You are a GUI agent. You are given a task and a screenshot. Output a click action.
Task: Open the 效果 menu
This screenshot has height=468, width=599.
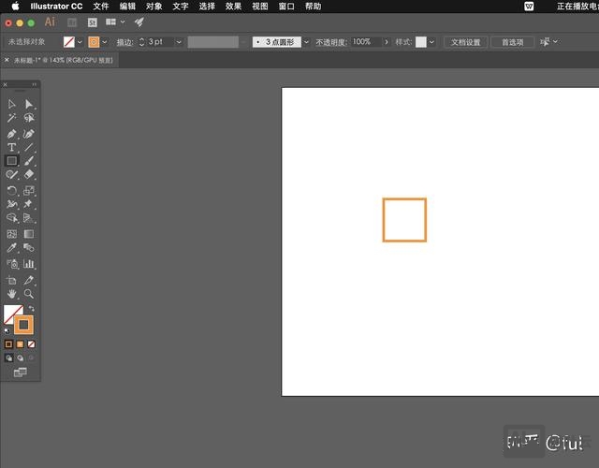click(233, 7)
